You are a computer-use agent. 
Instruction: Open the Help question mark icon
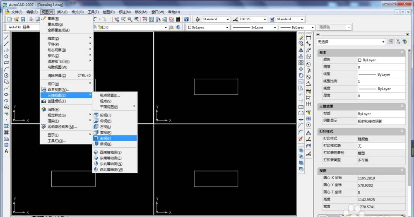[186, 19]
